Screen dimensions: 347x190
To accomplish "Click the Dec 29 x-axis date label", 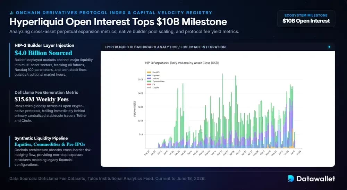I will (x=147, y=153).
